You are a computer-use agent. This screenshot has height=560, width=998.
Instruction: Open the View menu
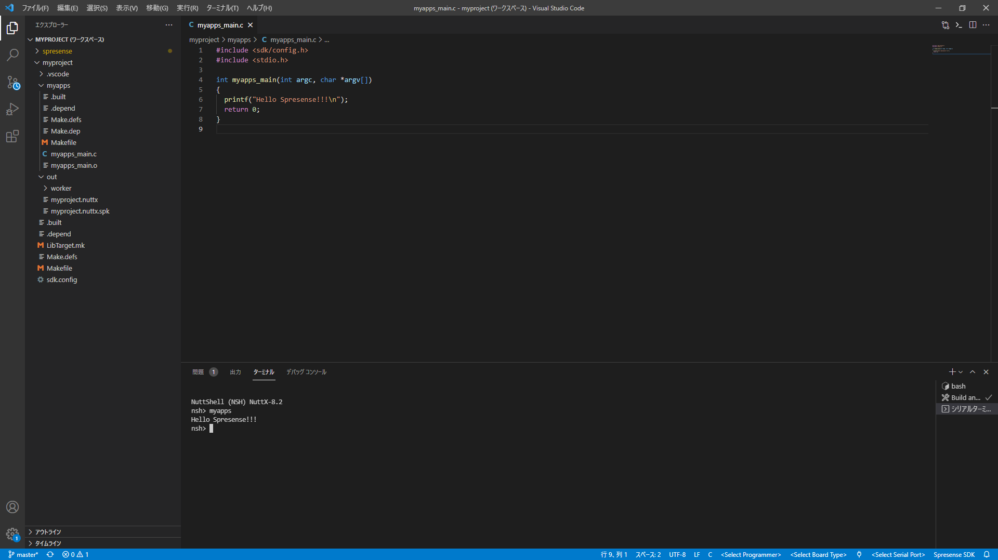(x=127, y=8)
